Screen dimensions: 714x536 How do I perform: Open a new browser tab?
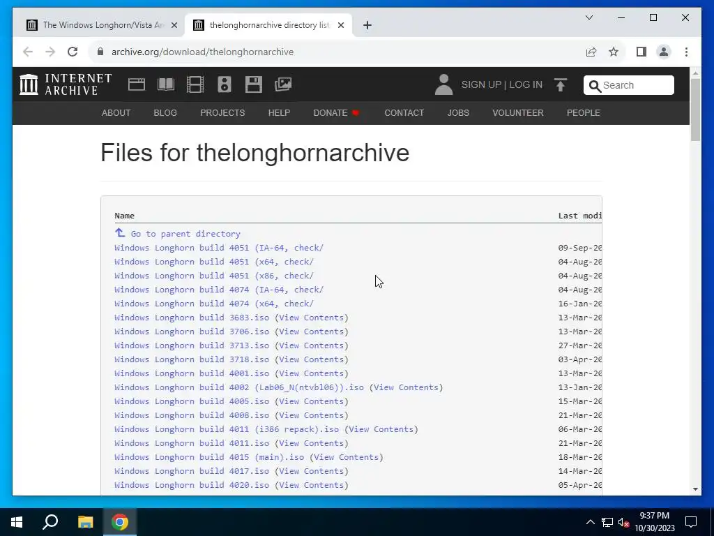click(x=367, y=25)
